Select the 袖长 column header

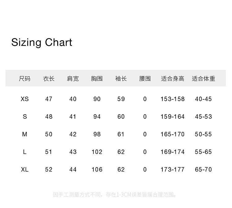(x=121, y=79)
